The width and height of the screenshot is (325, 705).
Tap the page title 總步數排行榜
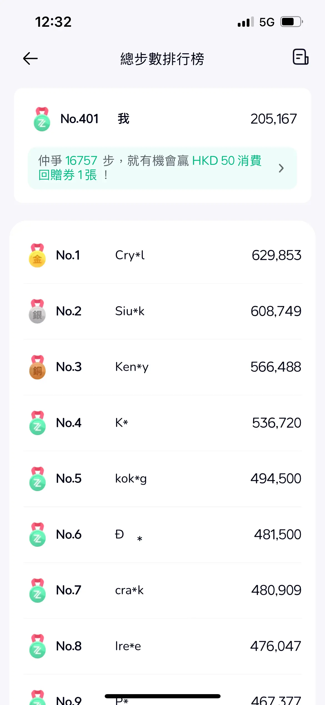coord(162,59)
